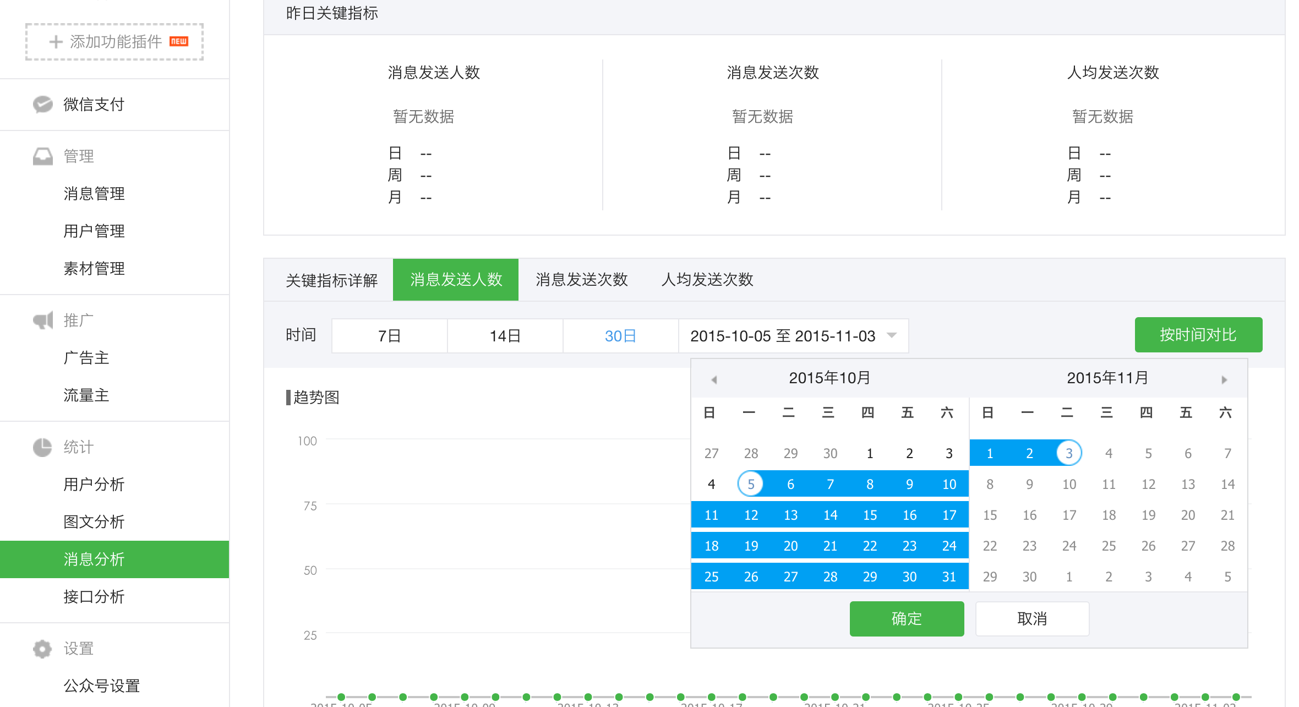Switch to 消息发送次数 tab
1299x707 pixels.
coord(582,280)
